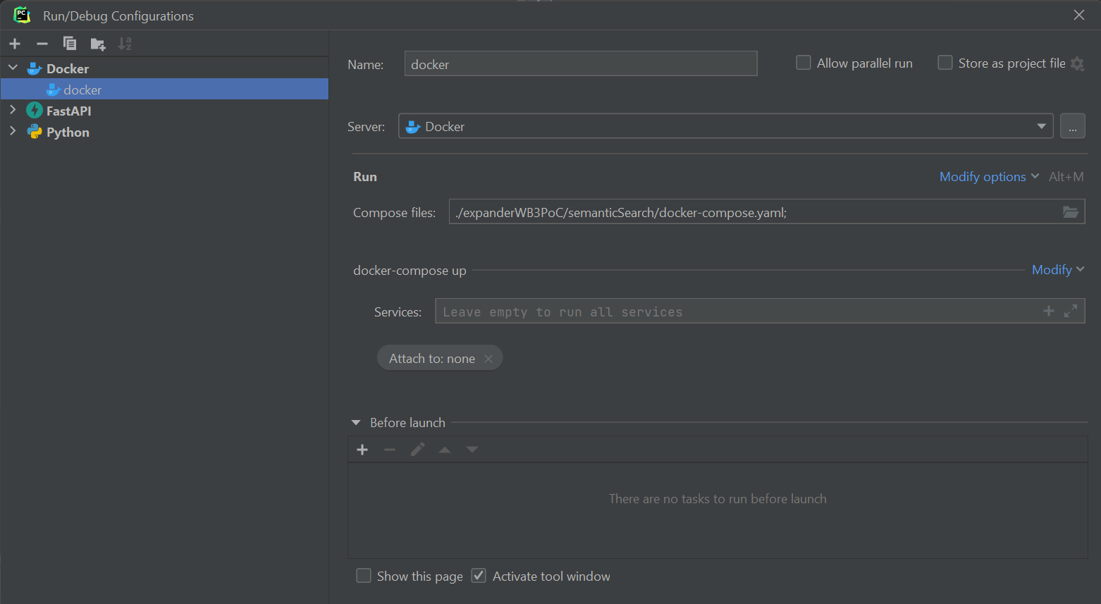The width and height of the screenshot is (1101, 604).
Task: Click the Name input field
Action: click(x=581, y=63)
